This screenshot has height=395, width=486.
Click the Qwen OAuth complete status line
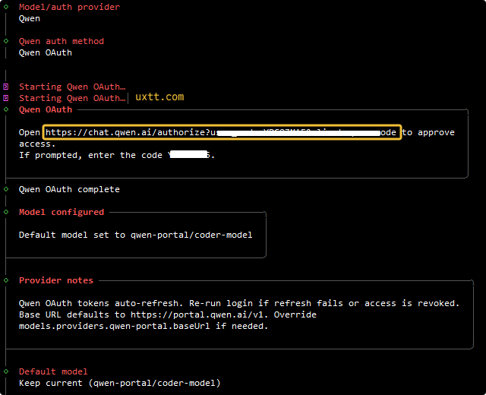click(x=69, y=189)
